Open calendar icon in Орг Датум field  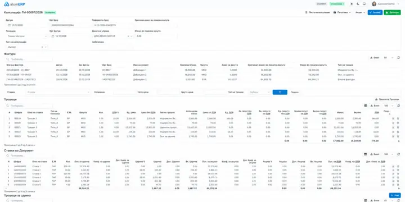pyautogui.click(x=53, y=36)
